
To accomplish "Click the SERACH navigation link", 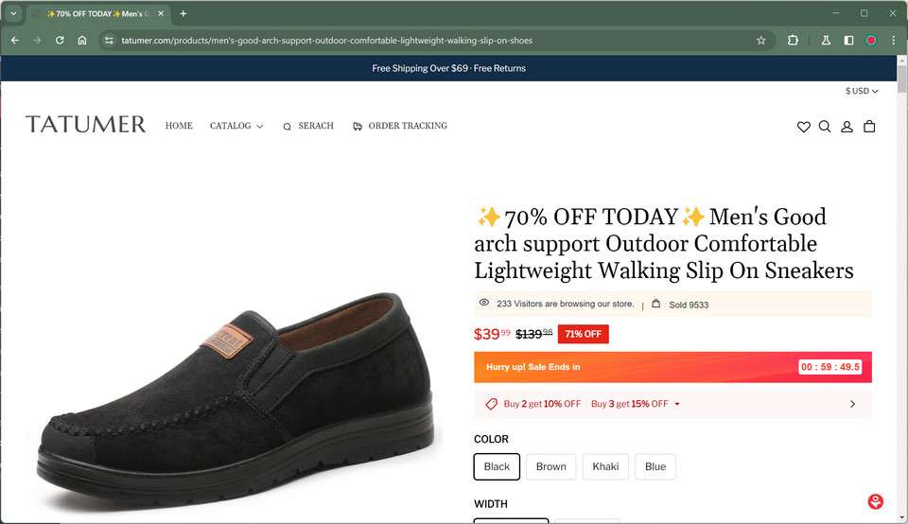I will tap(308, 126).
